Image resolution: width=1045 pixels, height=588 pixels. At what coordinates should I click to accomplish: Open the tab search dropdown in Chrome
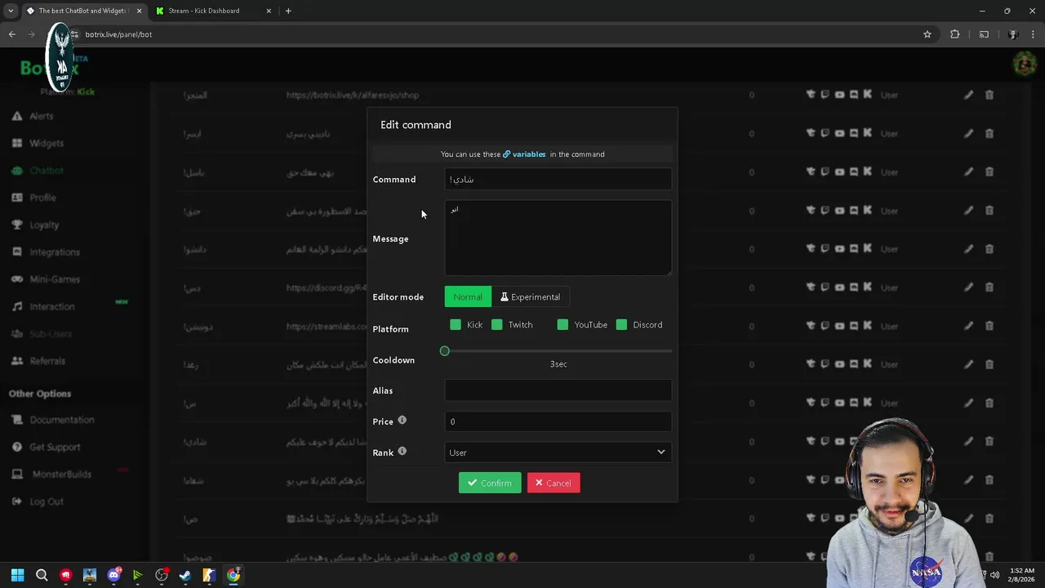coord(11,11)
